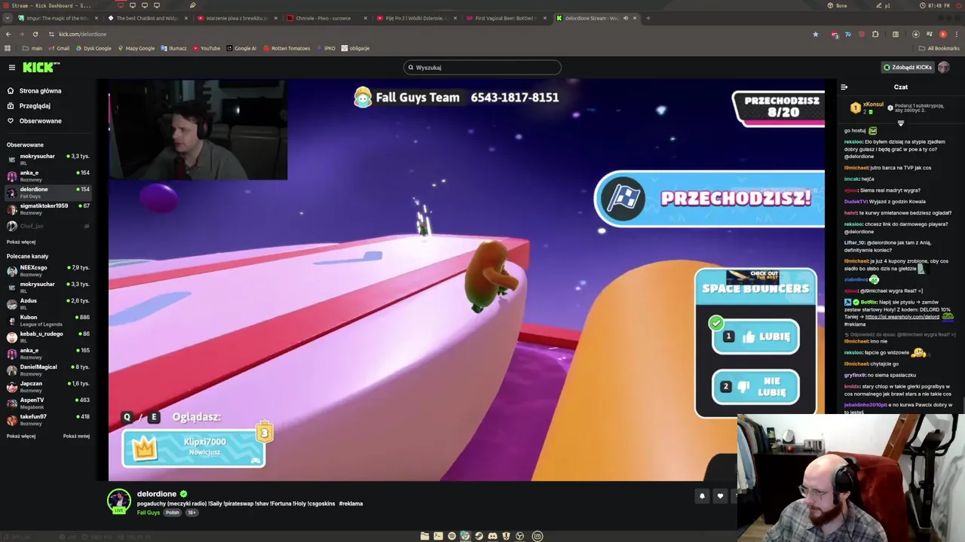
Task: Open Discord from taskbar
Action: pyautogui.click(x=492, y=536)
